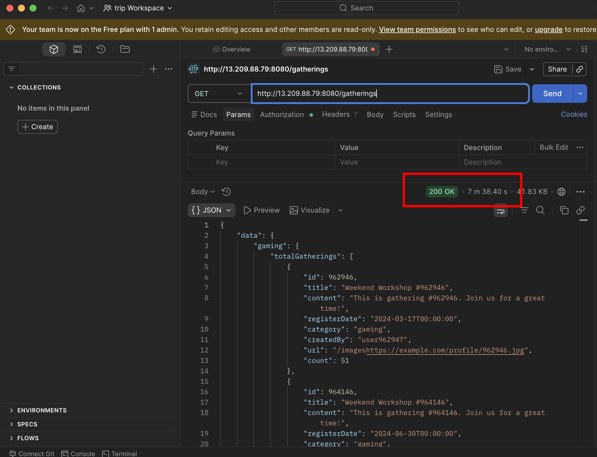Screen dimensions: 597x457
Task: Open the Settings tab
Action: coord(438,115)
